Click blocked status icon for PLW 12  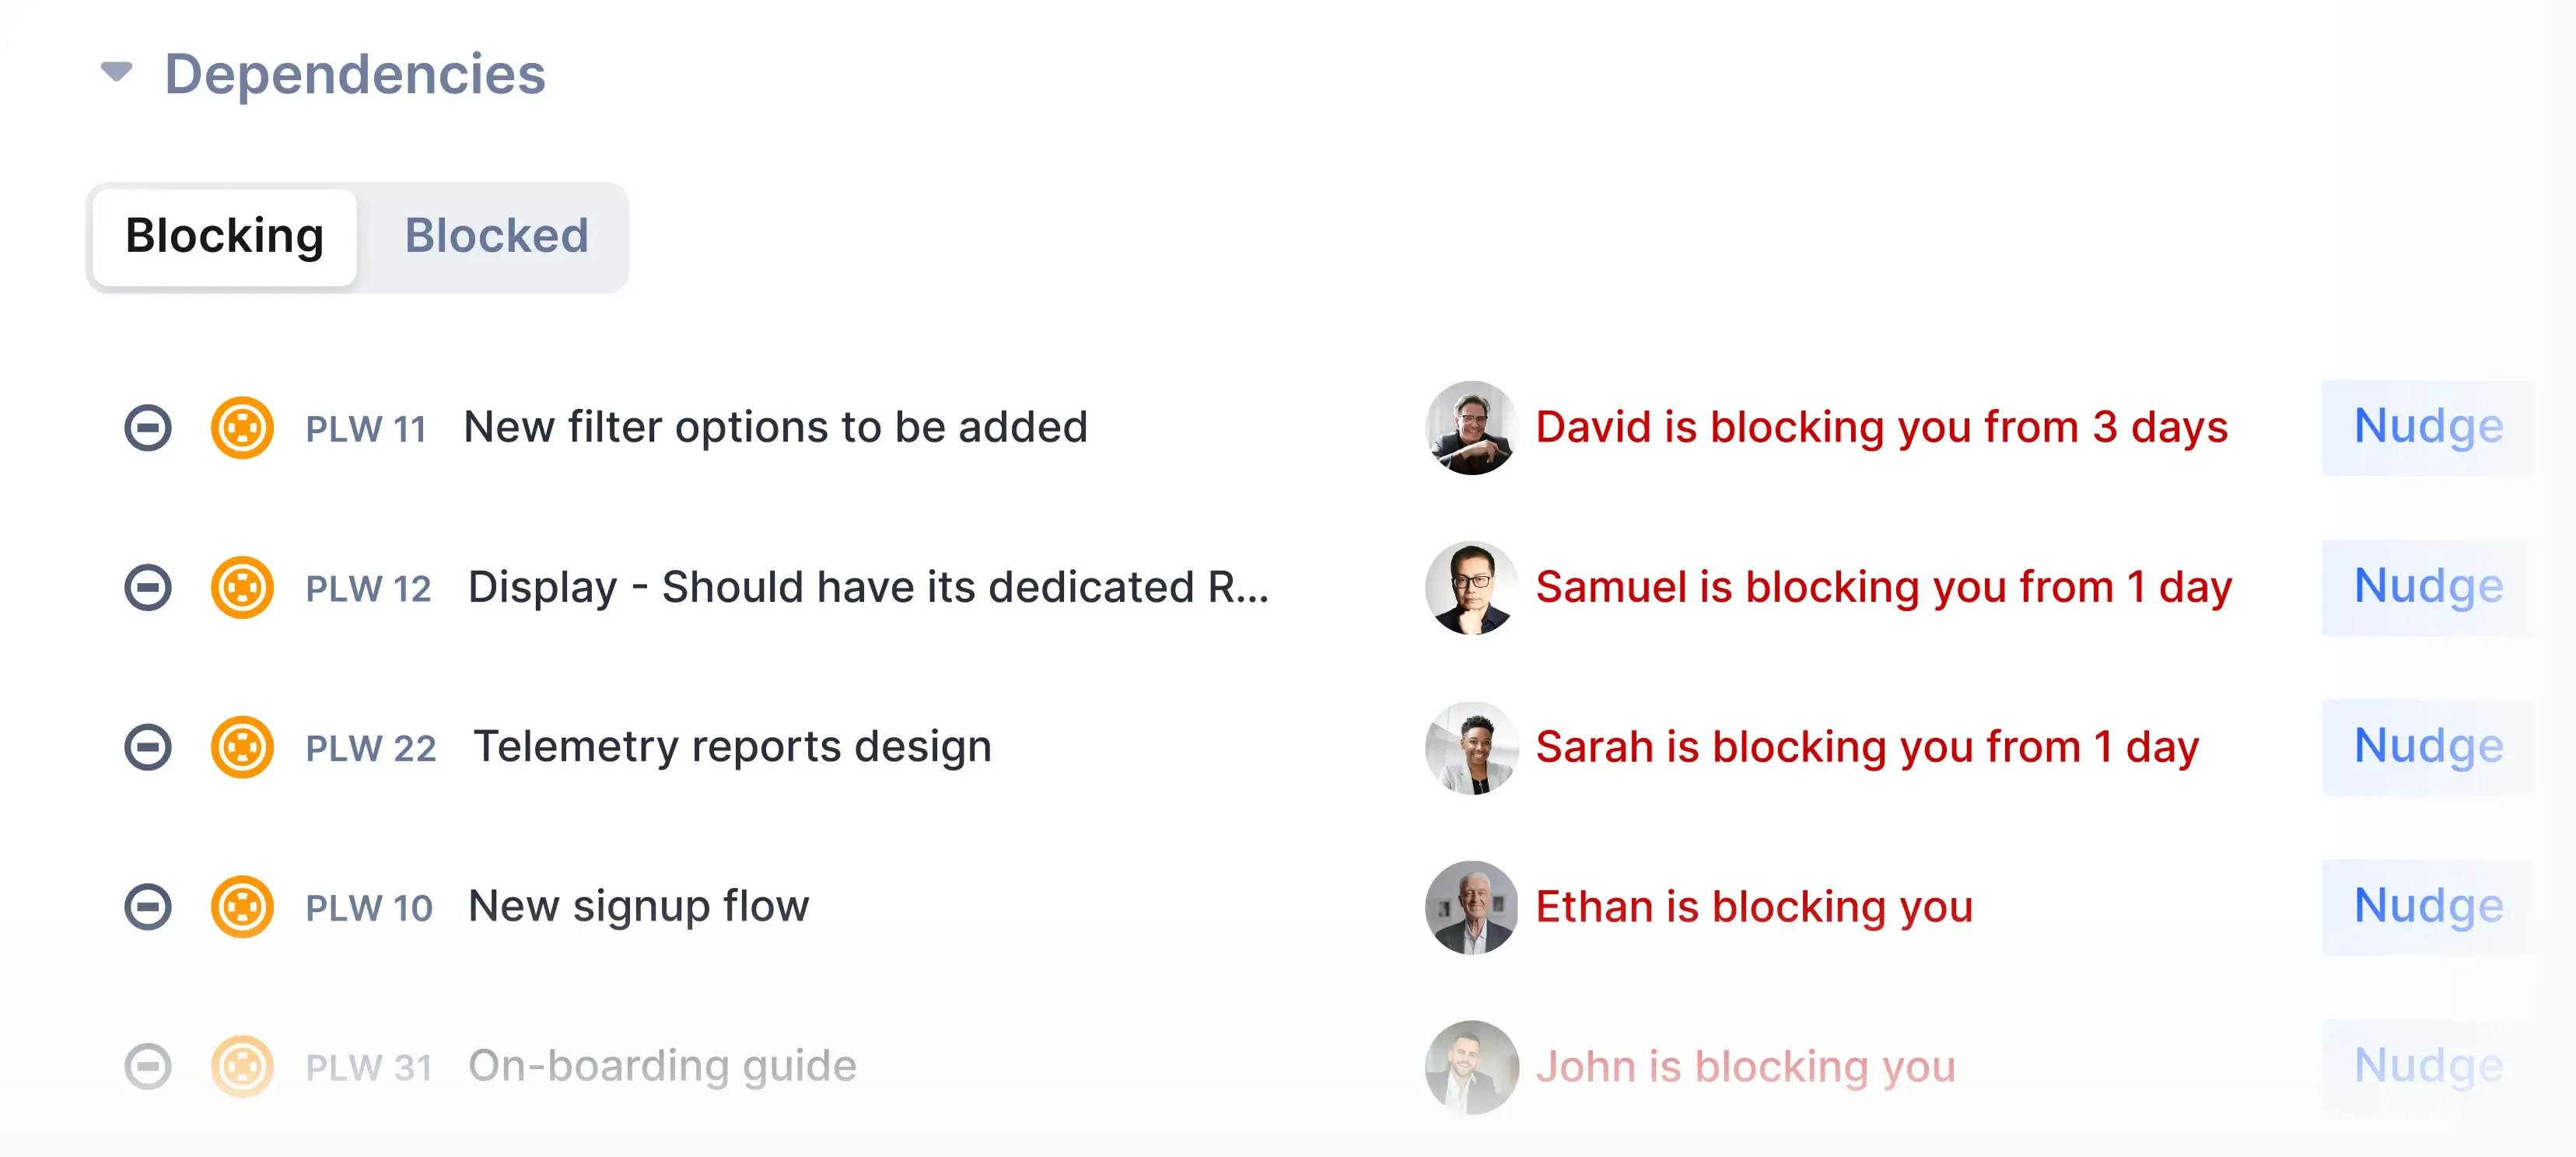(148, 587)
